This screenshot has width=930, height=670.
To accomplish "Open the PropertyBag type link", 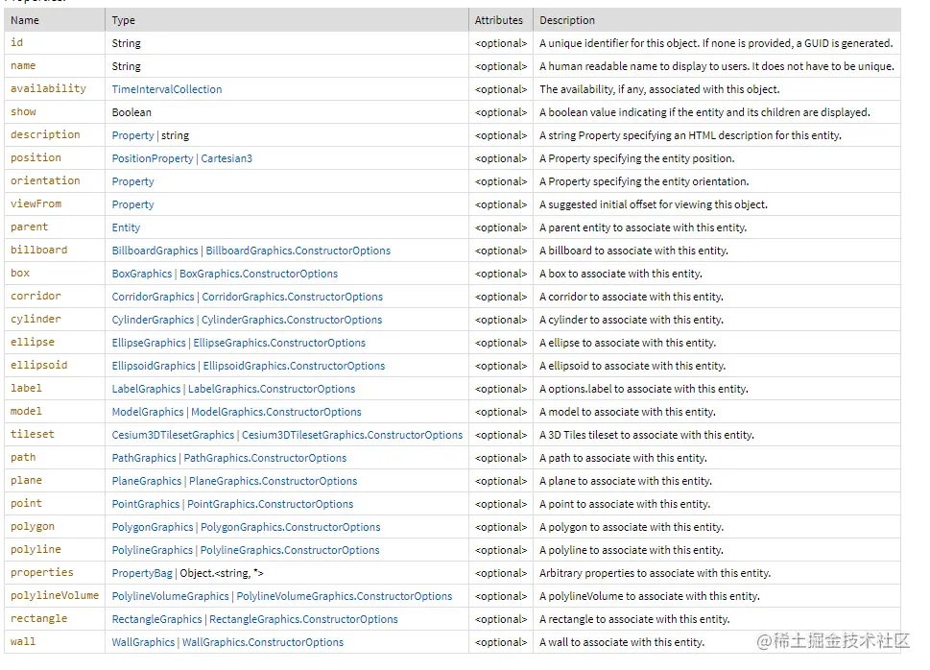I will point(143,573).
